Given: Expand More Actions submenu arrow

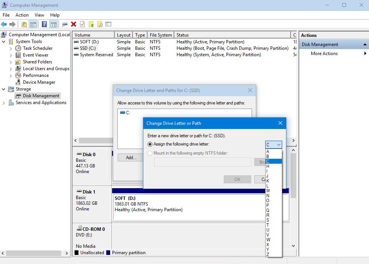Looking at the screenshot, I should tap(365, 54).
